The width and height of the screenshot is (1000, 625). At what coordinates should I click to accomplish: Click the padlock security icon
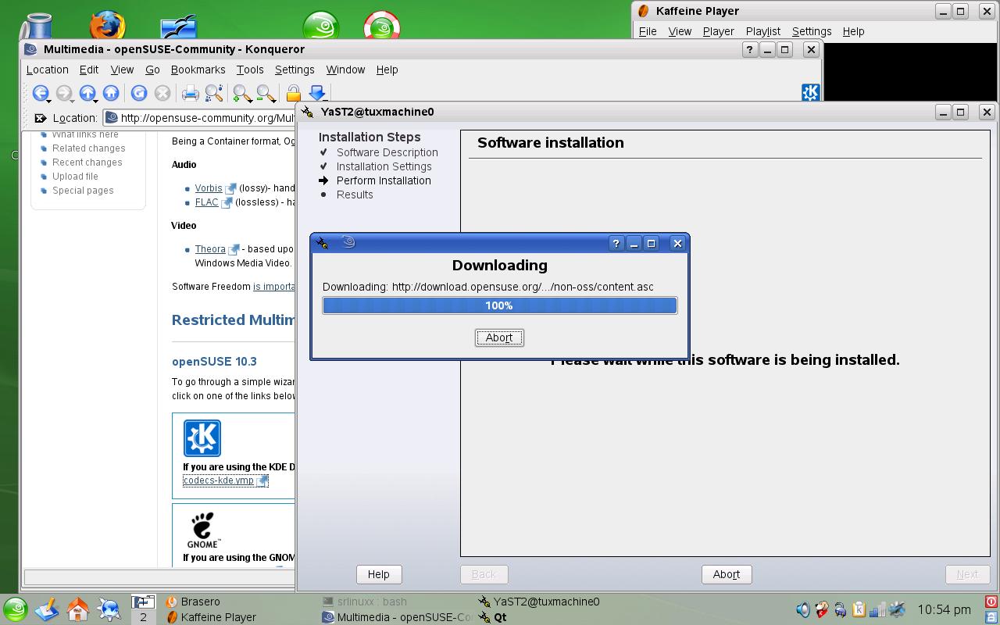(x=293, y=94)
